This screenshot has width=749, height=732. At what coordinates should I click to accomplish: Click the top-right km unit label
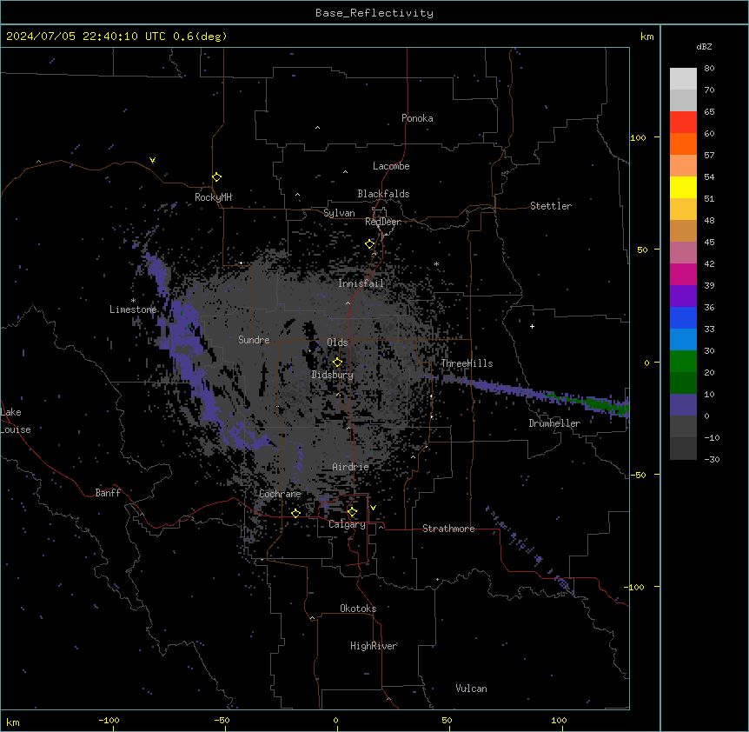647,37
